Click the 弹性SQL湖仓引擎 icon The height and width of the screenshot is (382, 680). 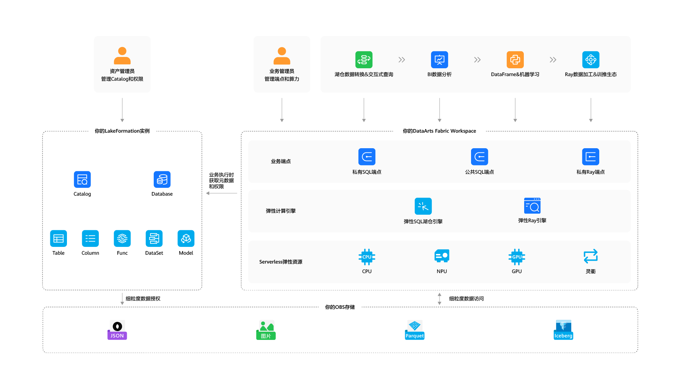coord(423,206)
